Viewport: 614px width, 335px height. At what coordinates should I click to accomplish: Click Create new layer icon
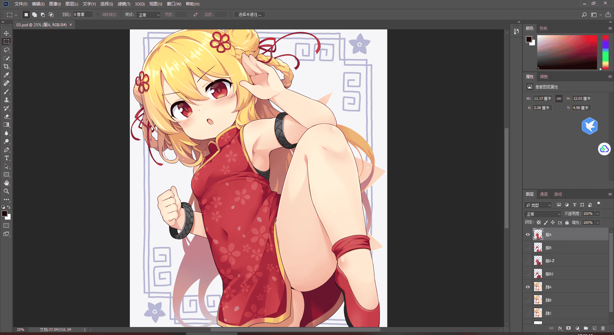[594, 328]
